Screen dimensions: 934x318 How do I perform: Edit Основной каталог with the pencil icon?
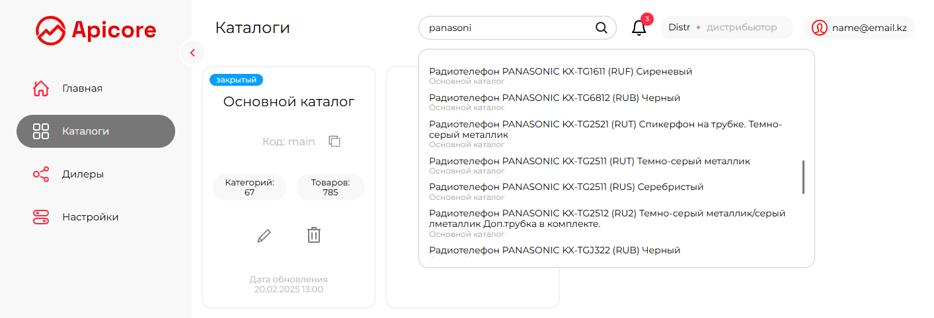coord(264,235)
